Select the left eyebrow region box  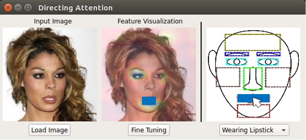click(237, 54)
